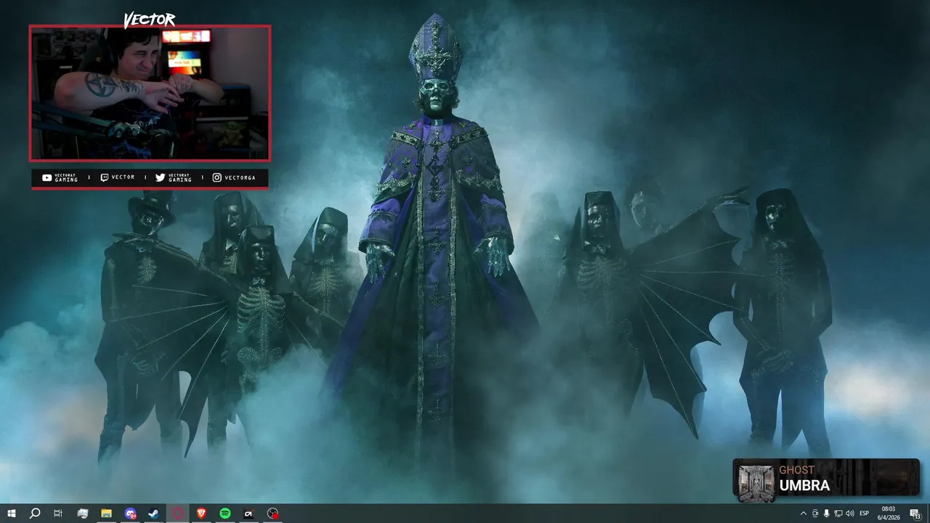Click the UMBRA song title
This screenshot has height=523, width=930.
[804, 485]
